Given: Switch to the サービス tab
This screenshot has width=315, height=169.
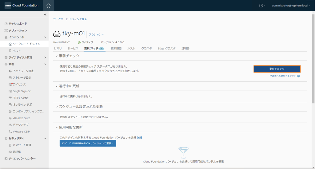Looking at the screenshot, I should coord(73,48).
